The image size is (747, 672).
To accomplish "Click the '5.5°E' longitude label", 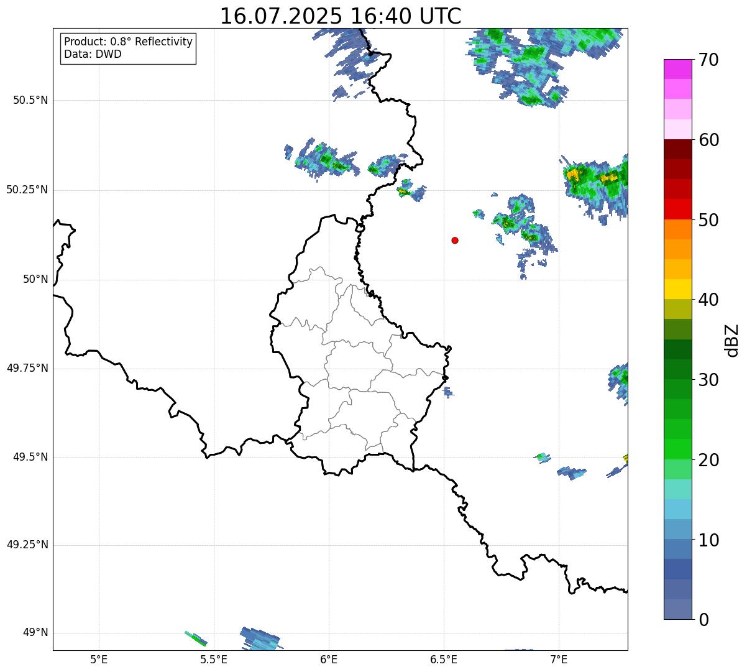I will [x=214, y=659].
